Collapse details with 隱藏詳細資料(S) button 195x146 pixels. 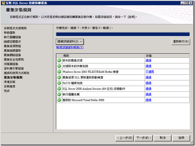point(70,42)
